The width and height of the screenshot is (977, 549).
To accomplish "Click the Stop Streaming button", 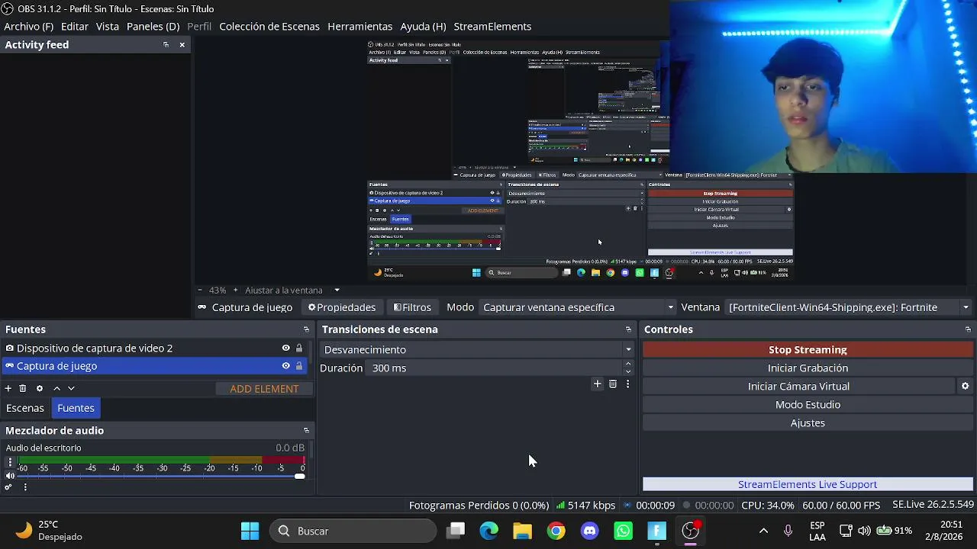I will (808, 350).
